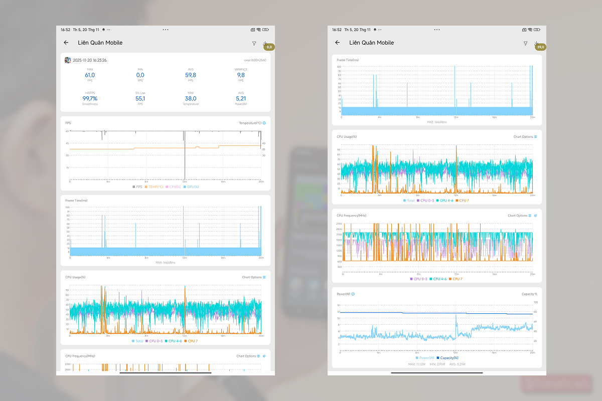Toggle CPU 7 legend in right CPU Frequency chart
This screenshot has width=602, height=401.
pyautogui.click(x=456, y=279)
